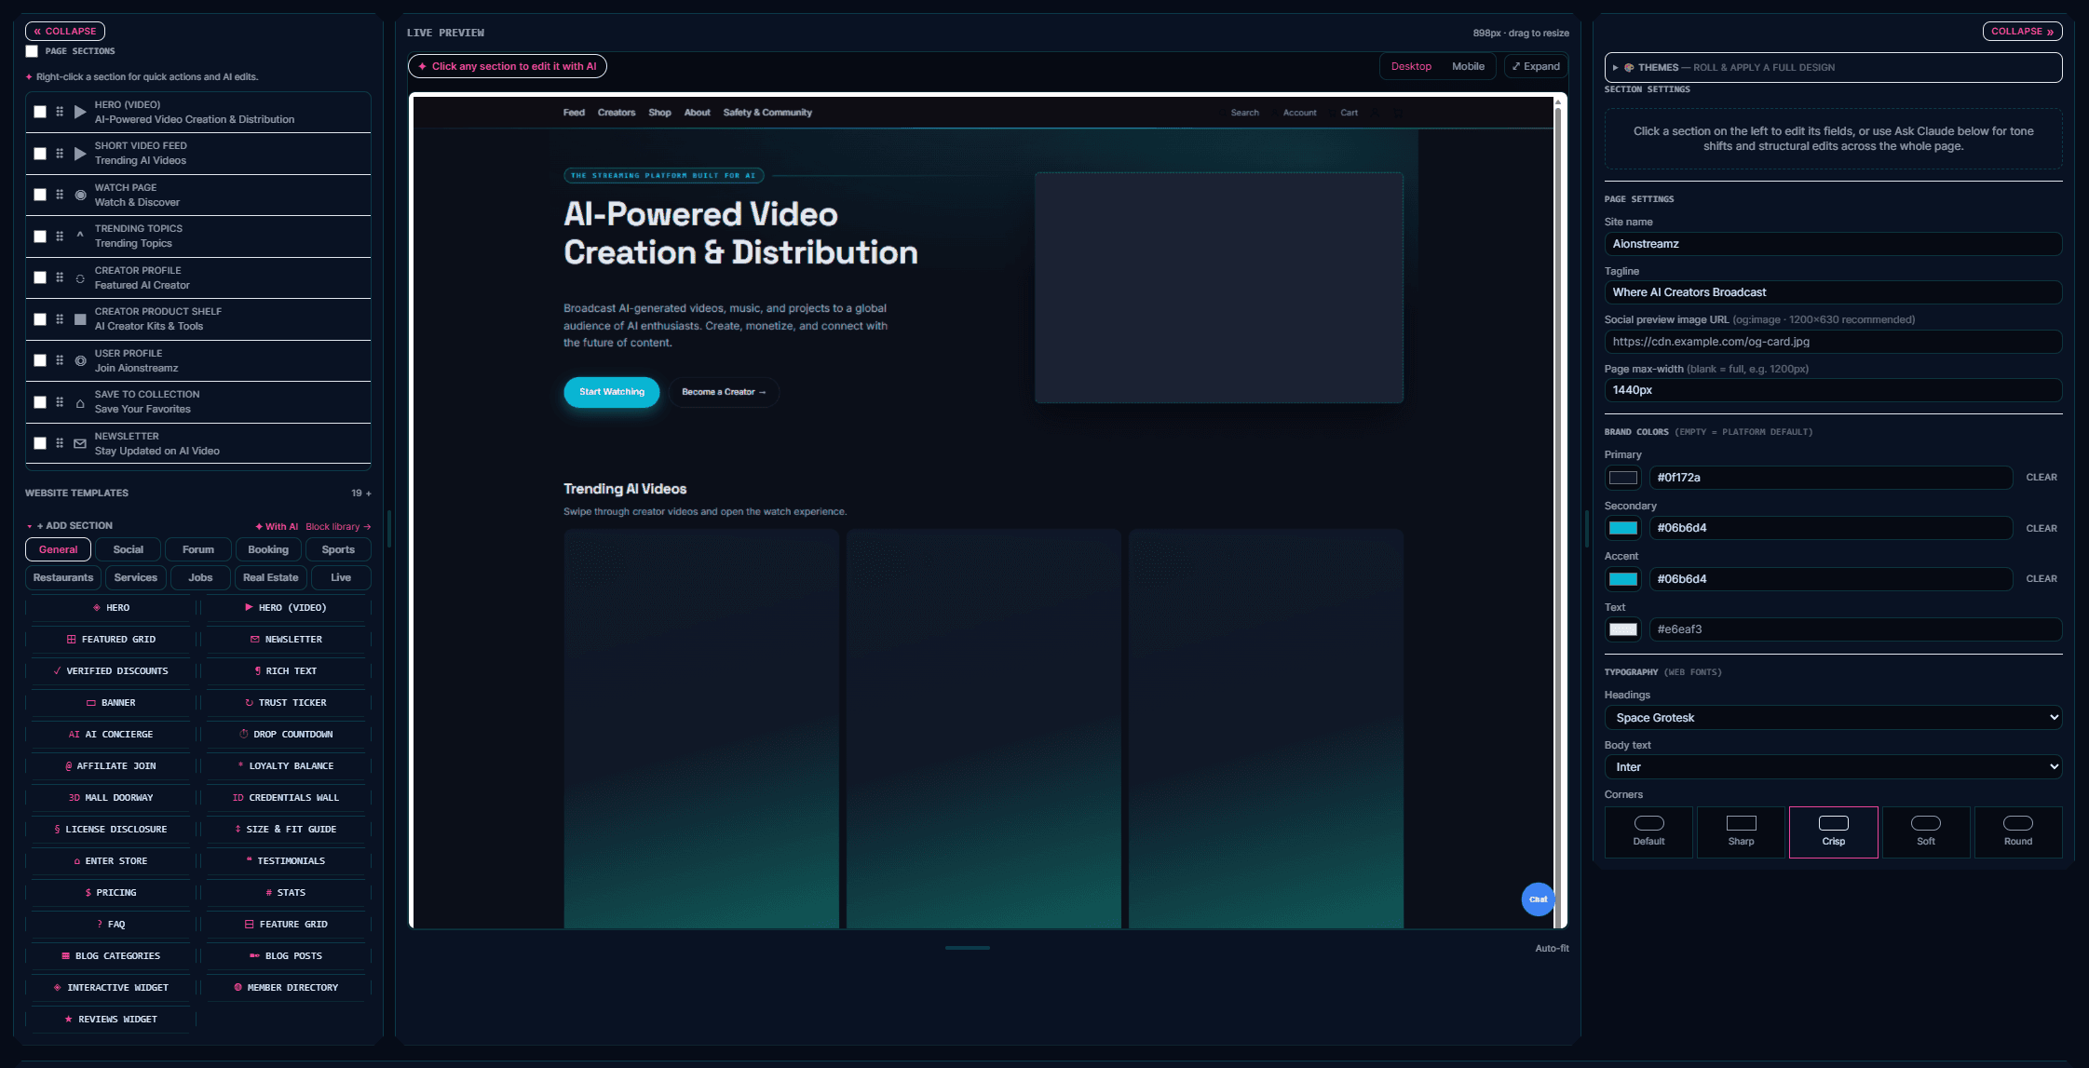The image size is (2089, 1068).
Task: Switch to Mobile preview
Action: pos(1468,66)
